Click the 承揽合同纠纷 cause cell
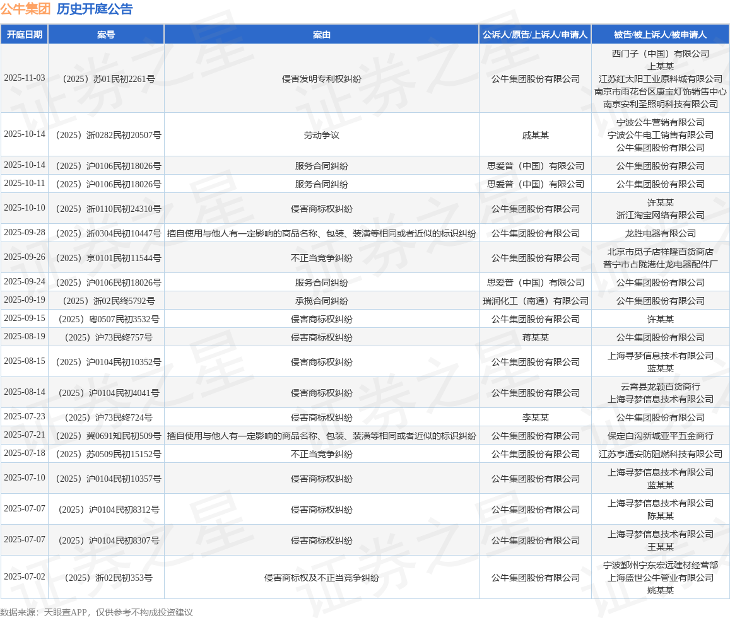This screenshot has width=730, height=618. pos(322,301)
